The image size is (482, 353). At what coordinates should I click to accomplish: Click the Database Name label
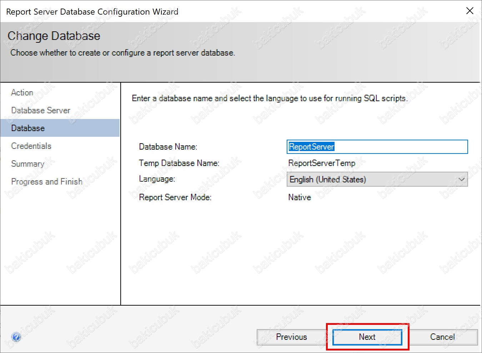pos(168,147)
